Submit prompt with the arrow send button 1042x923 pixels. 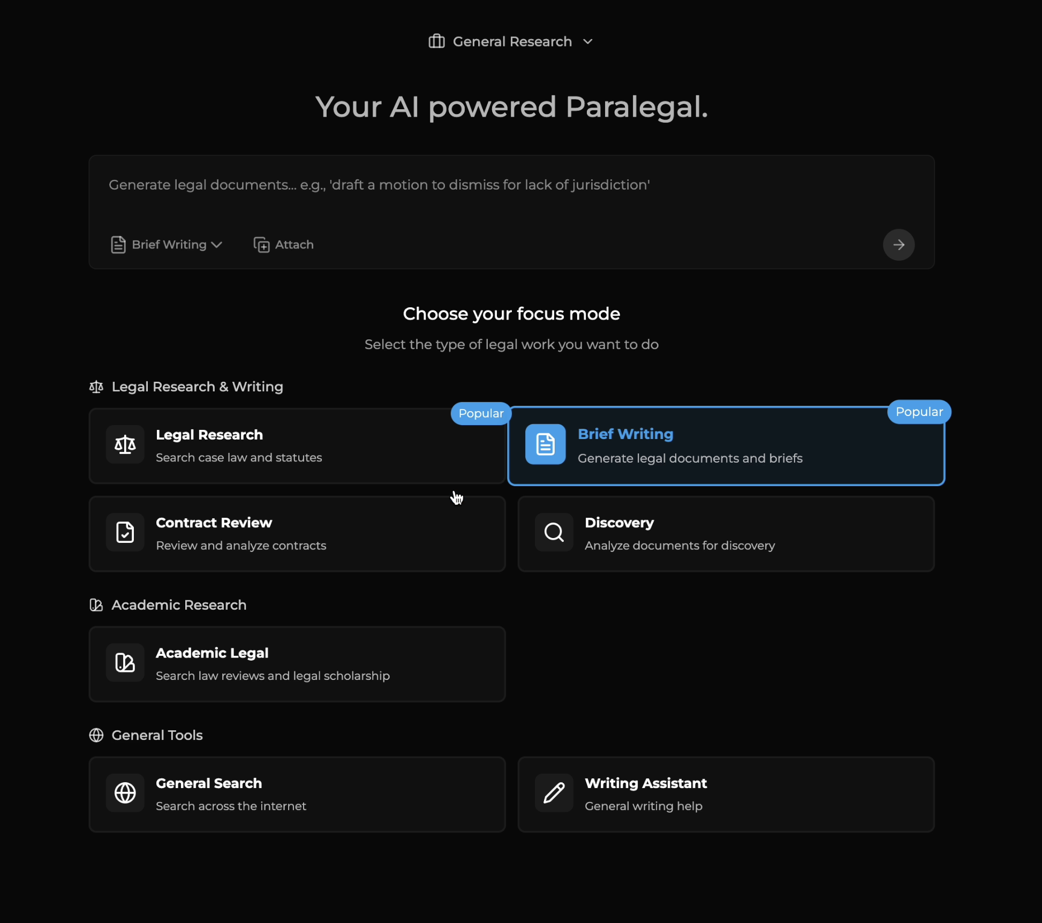coord(898,245)
